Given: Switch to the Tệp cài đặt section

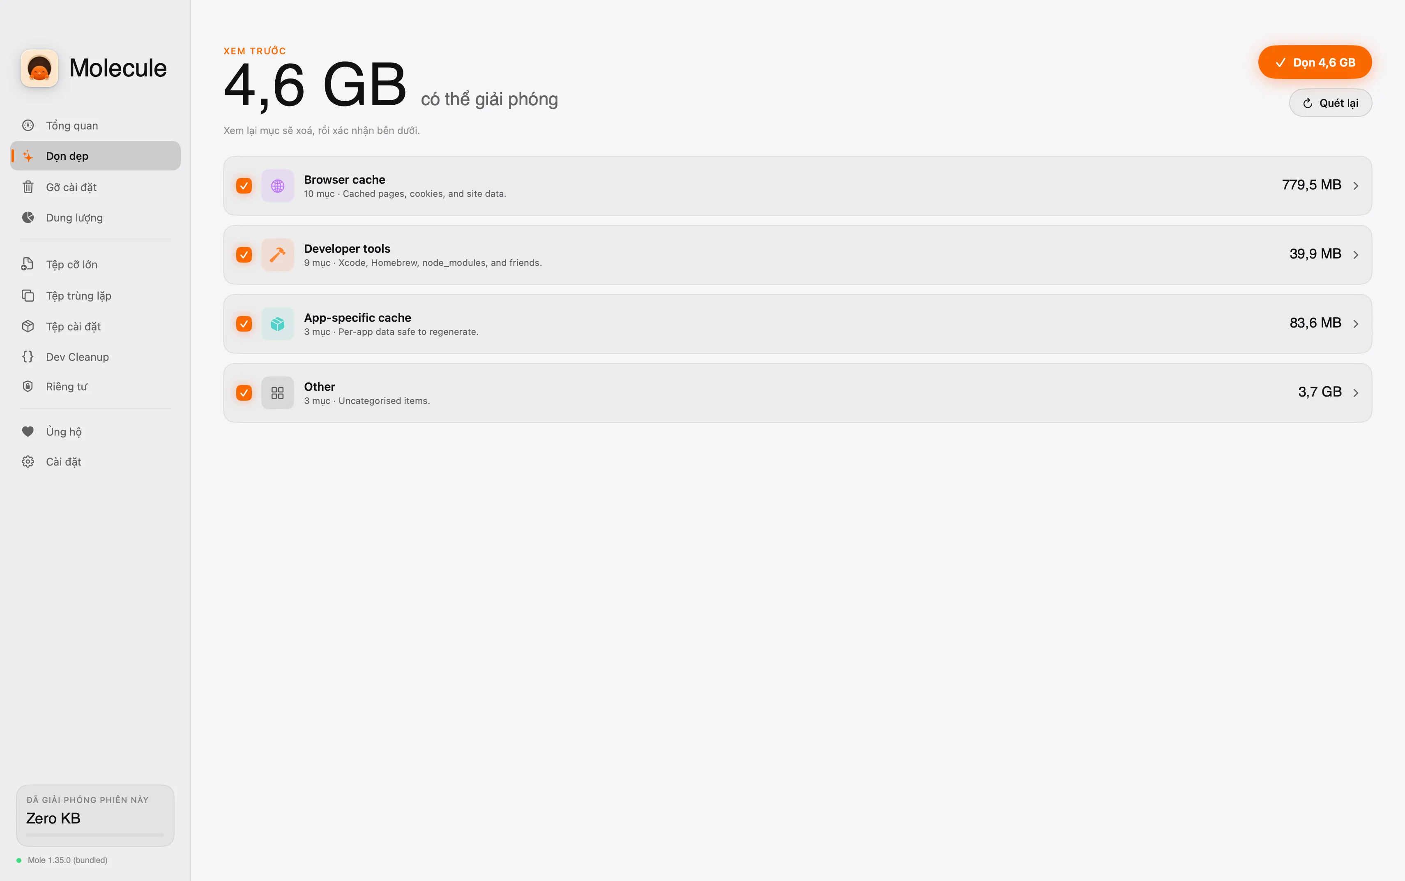Looking at the screenshot, I should (74, 326).
